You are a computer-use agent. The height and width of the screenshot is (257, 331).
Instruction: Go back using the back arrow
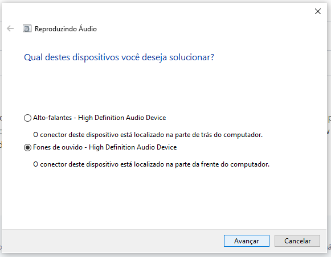click(10, 28)
